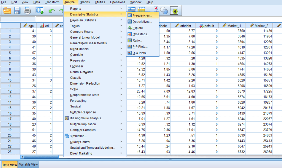
Task: Choose Crosstabs in Descriptive Statistics submenu
Action: tap(141, 34)
